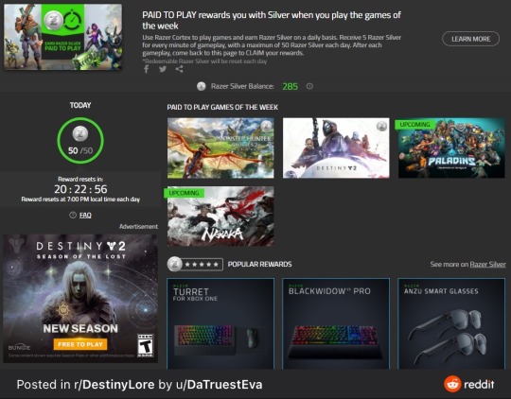Click FREE TO PLAY in the Destiny ad

tap(80, 344)
